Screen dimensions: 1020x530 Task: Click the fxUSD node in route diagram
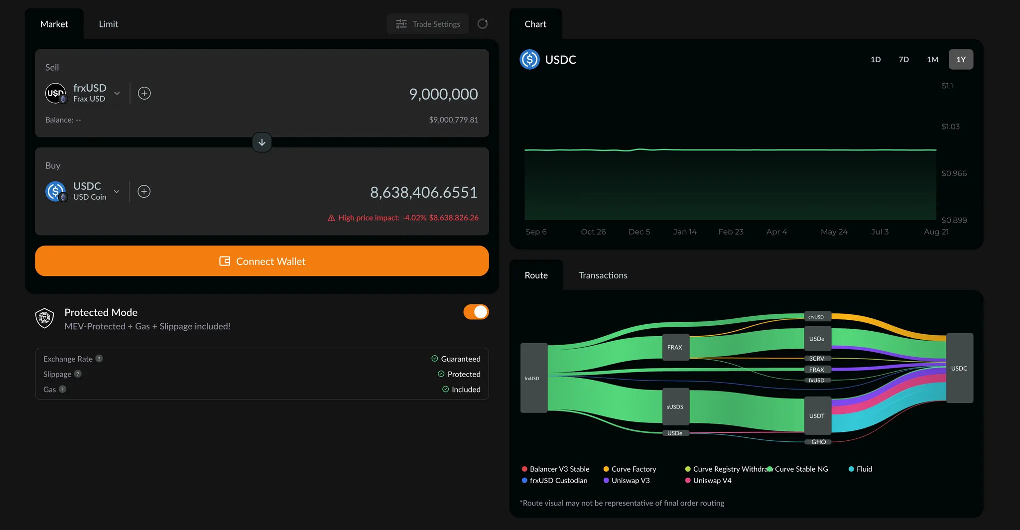pos(817,381)
